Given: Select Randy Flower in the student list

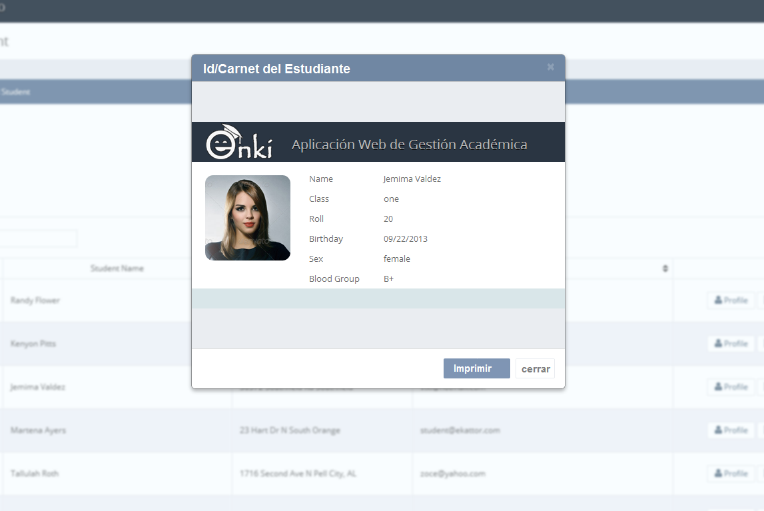Looking at the screenshot, I should coord(35,300).
